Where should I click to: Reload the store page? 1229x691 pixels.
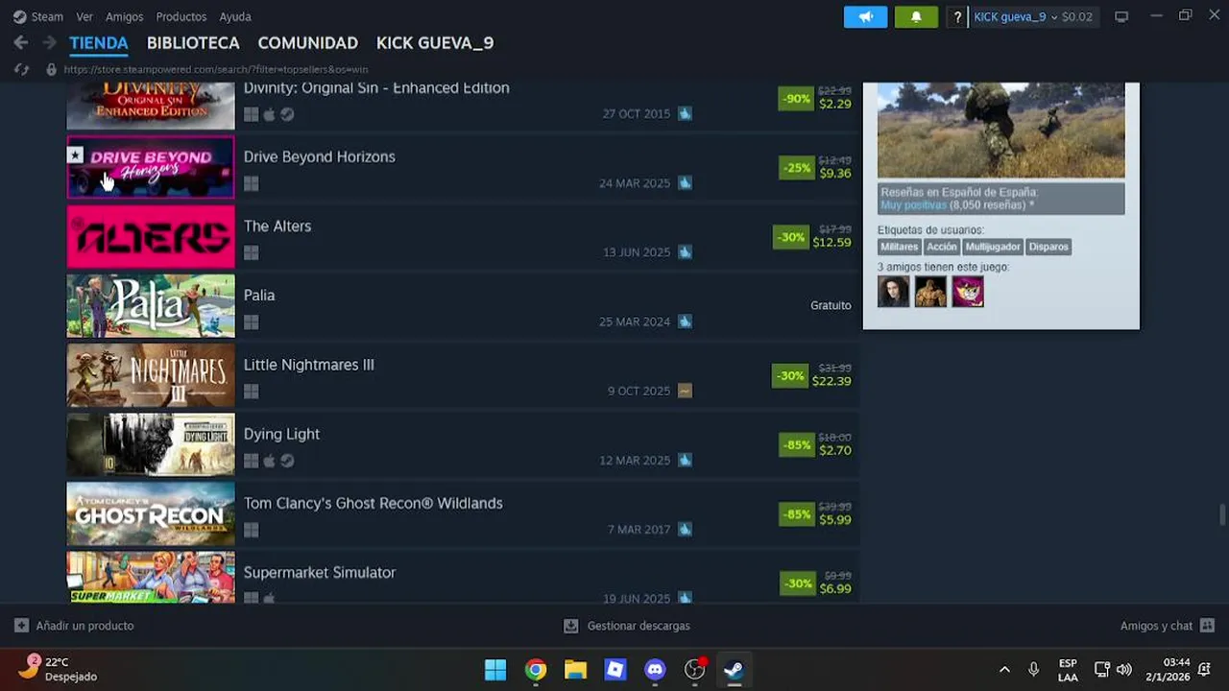21,69
